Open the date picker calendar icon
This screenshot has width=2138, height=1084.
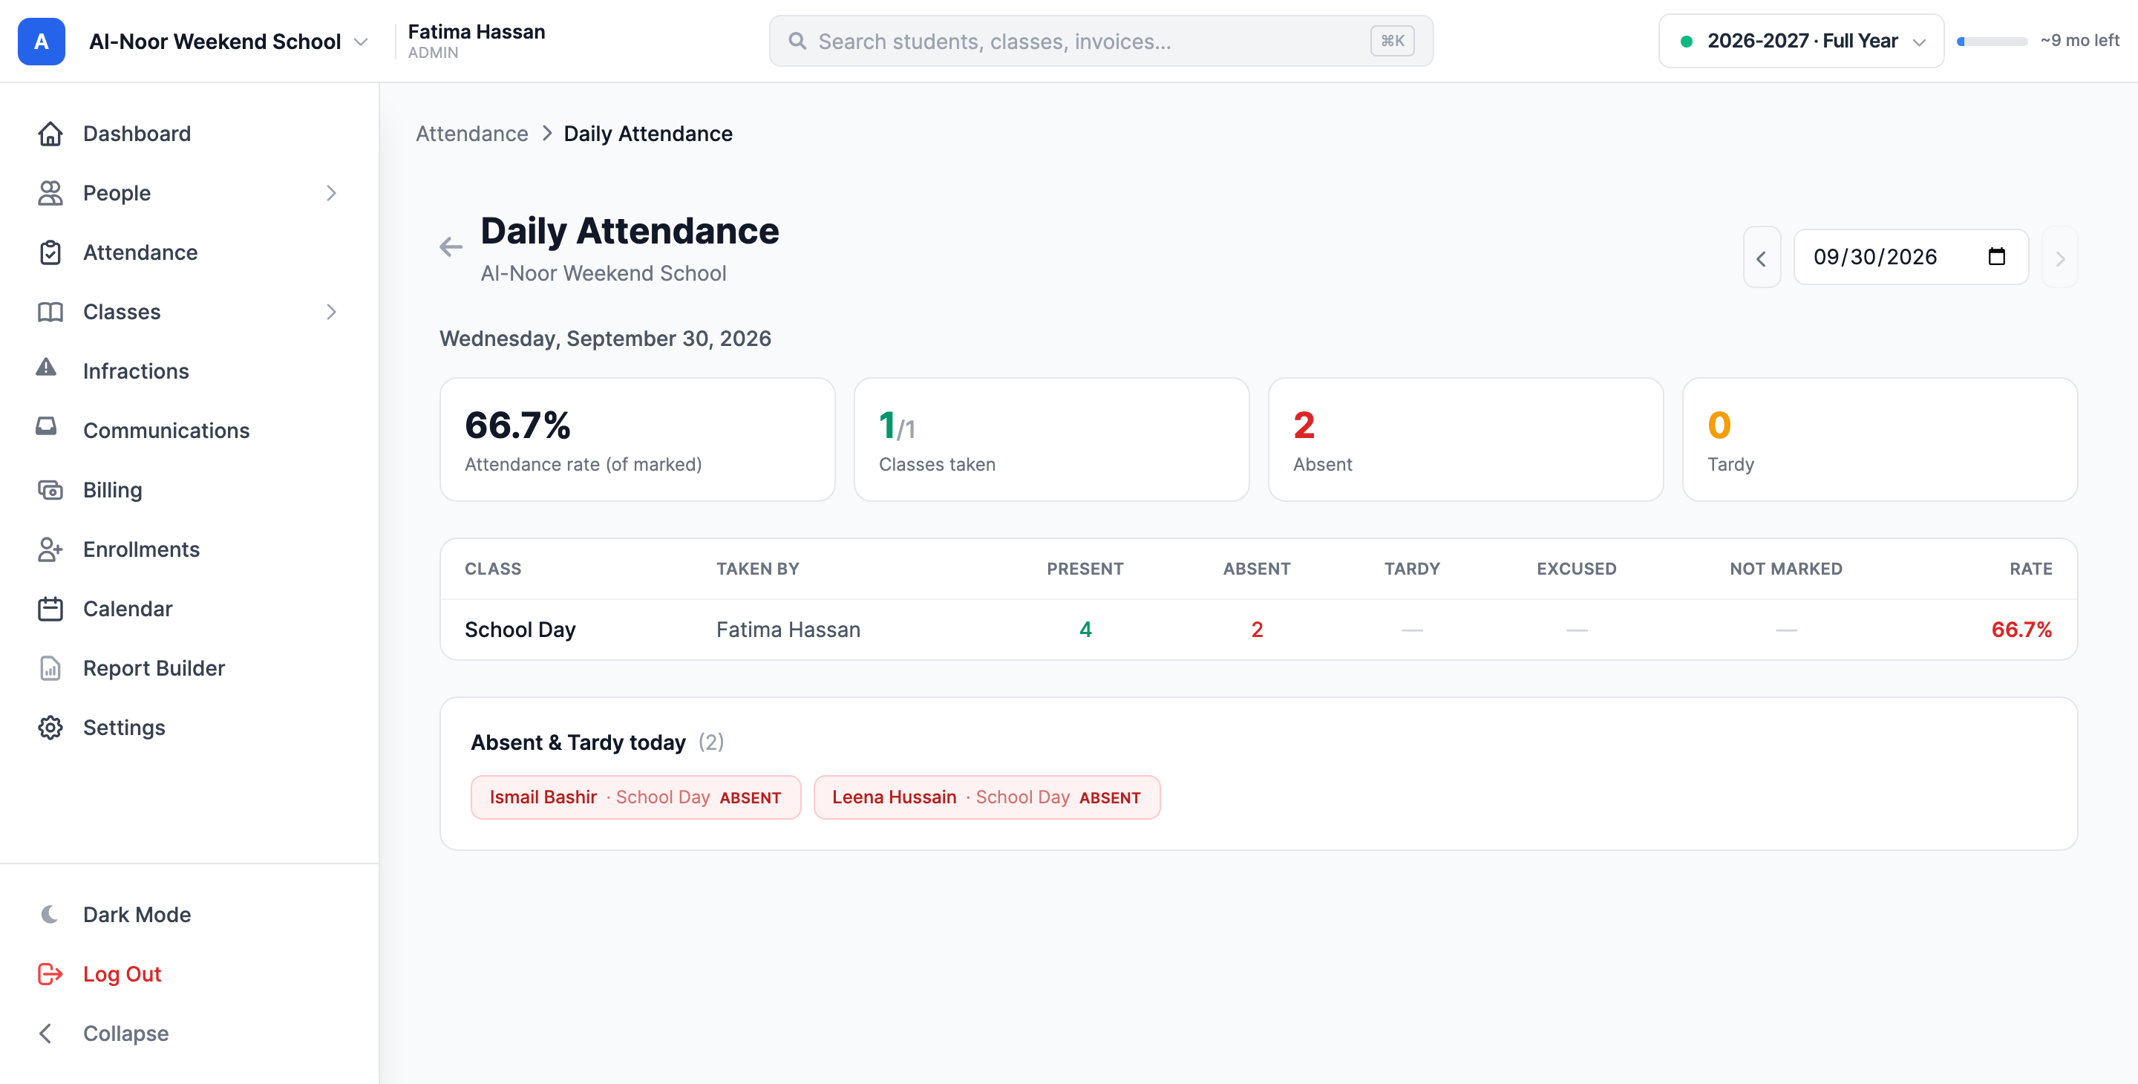[x=1997, y=256]
